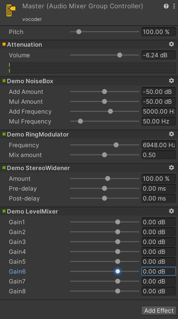Toggle the Demo RingModulator bypass square
The image size is (178, 319).
click(4, 134)
